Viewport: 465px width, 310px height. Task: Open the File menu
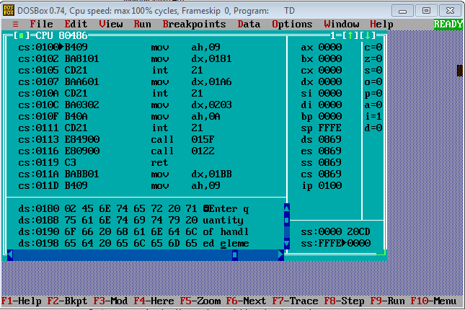41,24
